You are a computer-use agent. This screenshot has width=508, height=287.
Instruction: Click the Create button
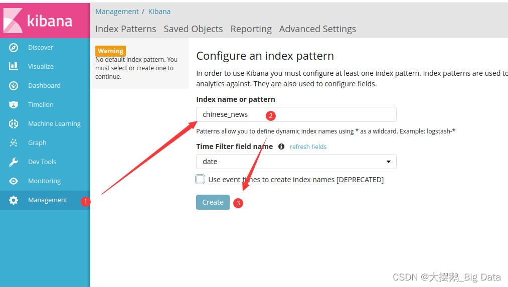tap(213, 202)
